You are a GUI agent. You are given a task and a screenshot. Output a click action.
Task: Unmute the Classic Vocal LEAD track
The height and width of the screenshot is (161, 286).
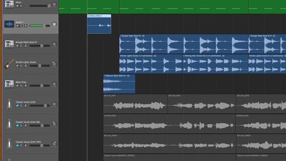pos(17,106)
